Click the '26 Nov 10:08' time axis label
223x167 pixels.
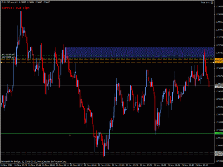(x=160, y=165)
